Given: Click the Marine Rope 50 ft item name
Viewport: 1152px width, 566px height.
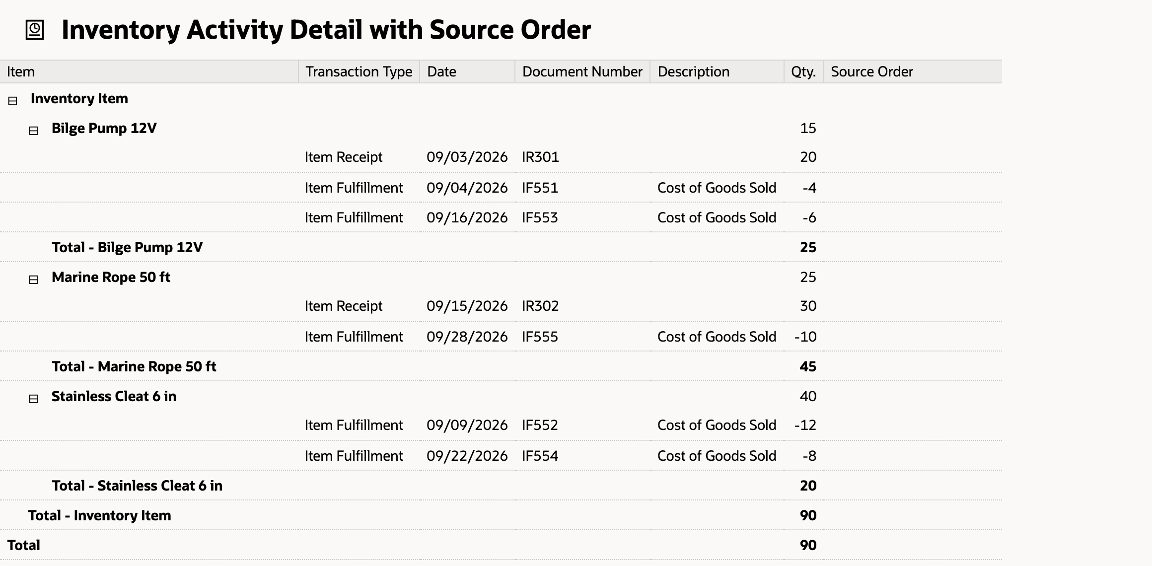Looking at the screenshot, I should [111, 277].
